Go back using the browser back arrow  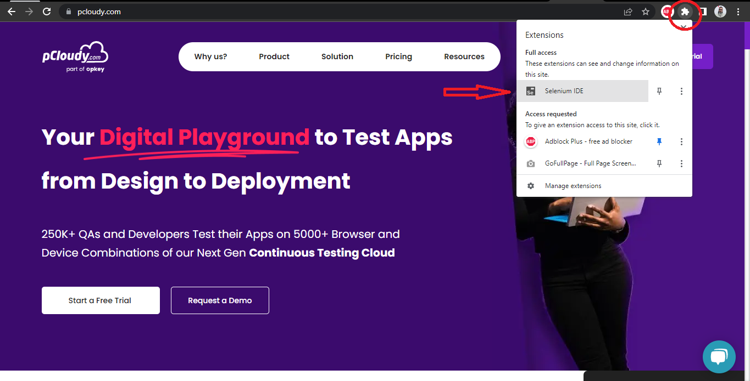point(12,12)
